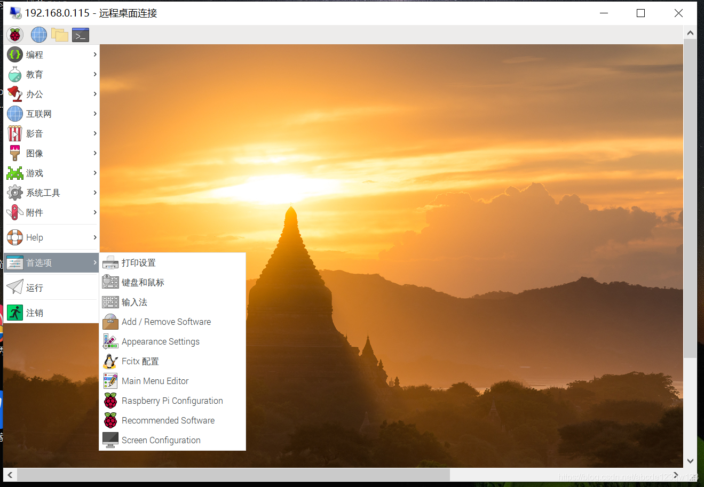Screen dimensions: 704x487
Task: Click the vertical scrollbar up arrow
Action: [x=690, y=33]
